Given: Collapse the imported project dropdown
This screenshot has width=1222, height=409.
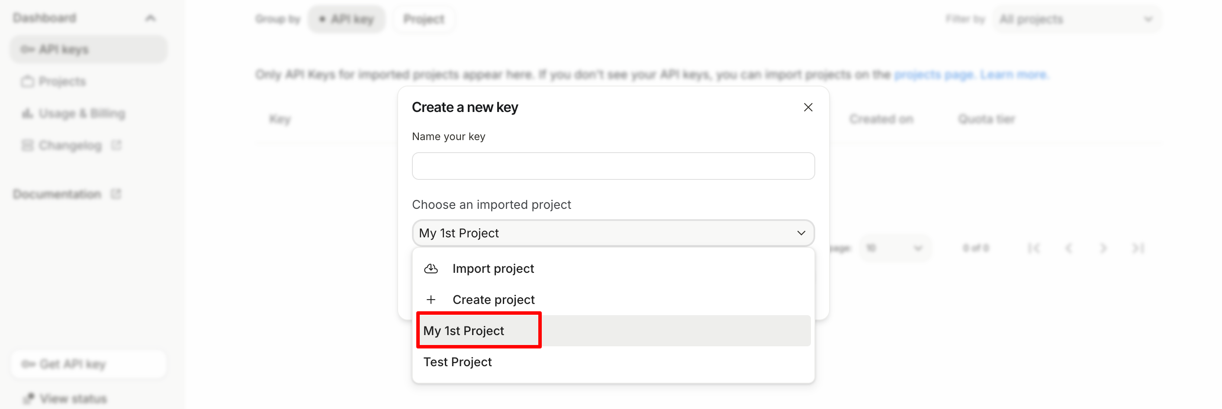Looking at the screenshot, I should click(x=801, y=233).
